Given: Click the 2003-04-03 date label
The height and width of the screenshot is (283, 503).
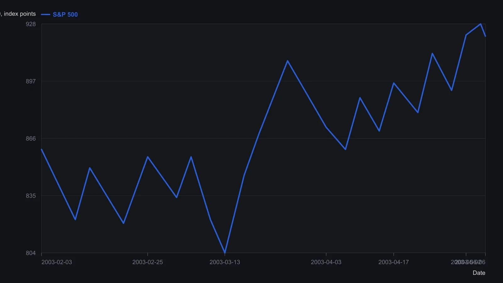Looking at the screenshot, I should coord(326,262).
